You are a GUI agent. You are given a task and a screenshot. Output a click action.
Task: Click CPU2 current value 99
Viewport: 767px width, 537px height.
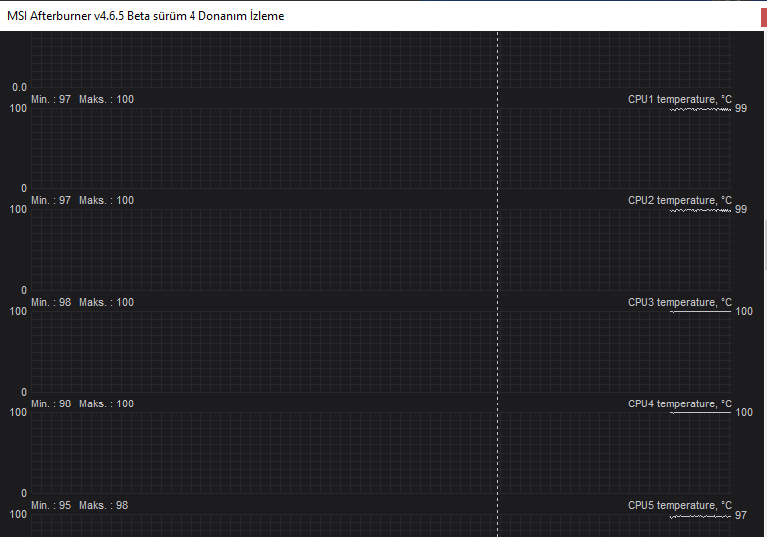click(x=741, y=209)
